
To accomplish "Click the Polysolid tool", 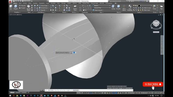I will click(22, 6).
